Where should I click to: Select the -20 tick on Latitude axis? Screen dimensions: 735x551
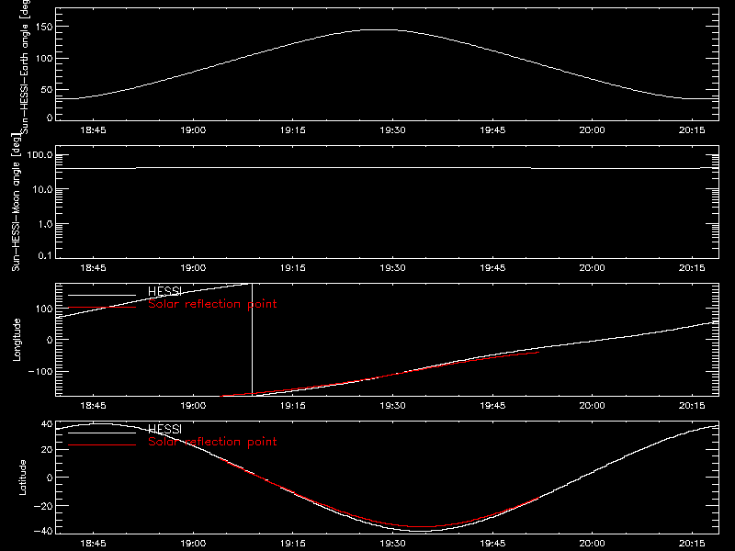[x=43, y=506]
